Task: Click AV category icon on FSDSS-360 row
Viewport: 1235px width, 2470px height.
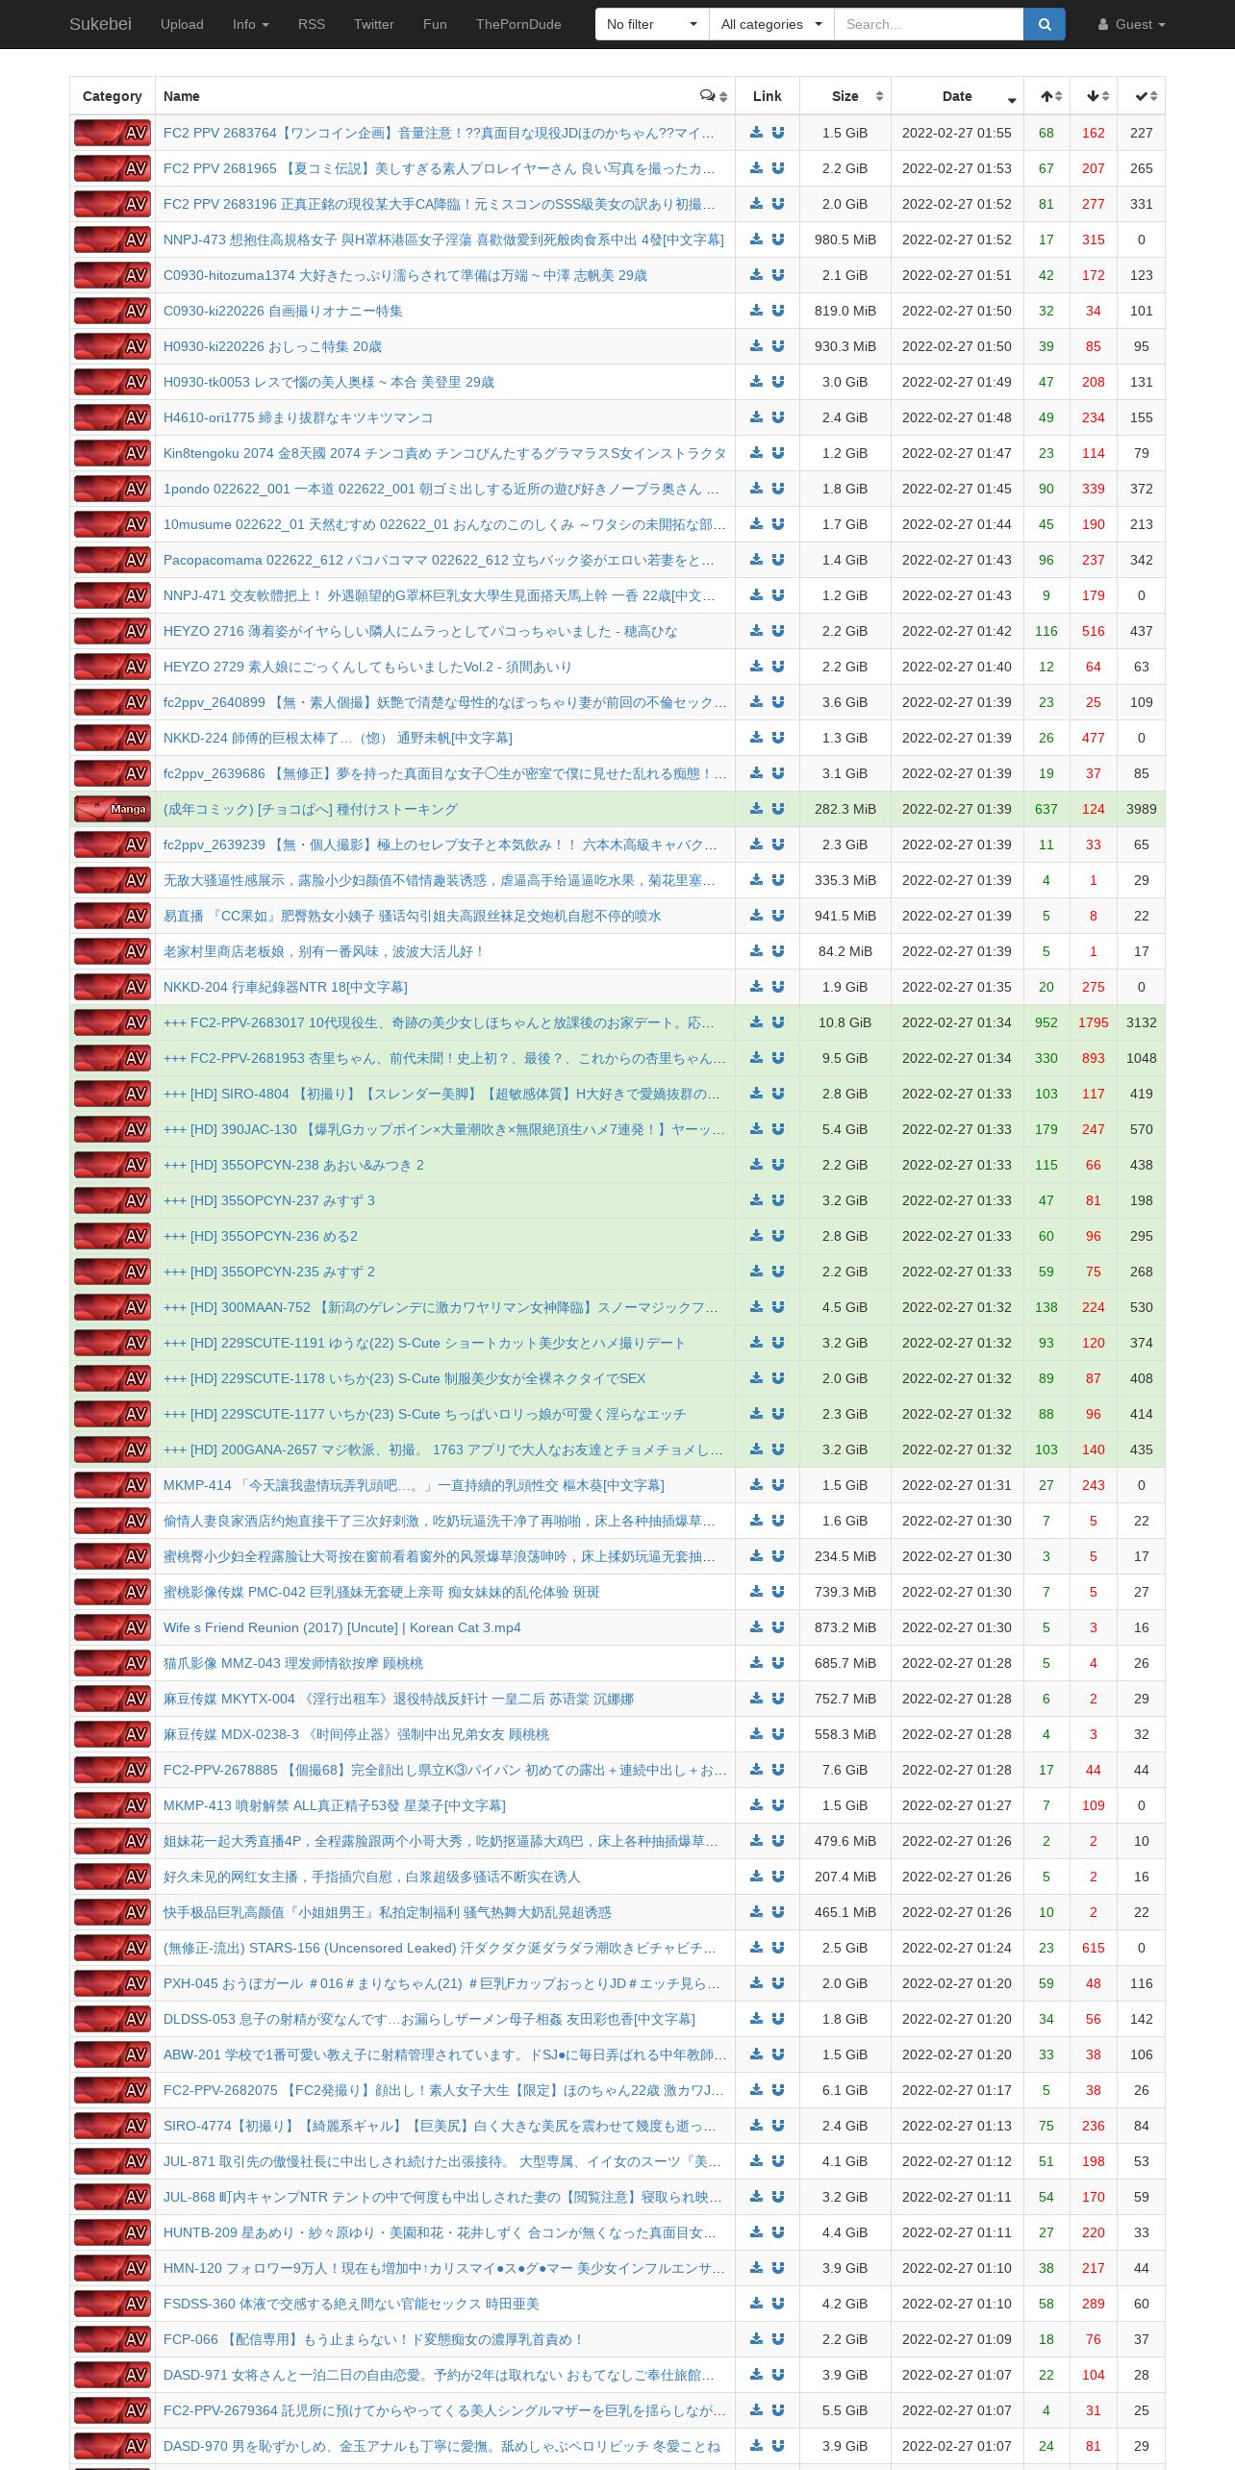Action: [113, 2304]
